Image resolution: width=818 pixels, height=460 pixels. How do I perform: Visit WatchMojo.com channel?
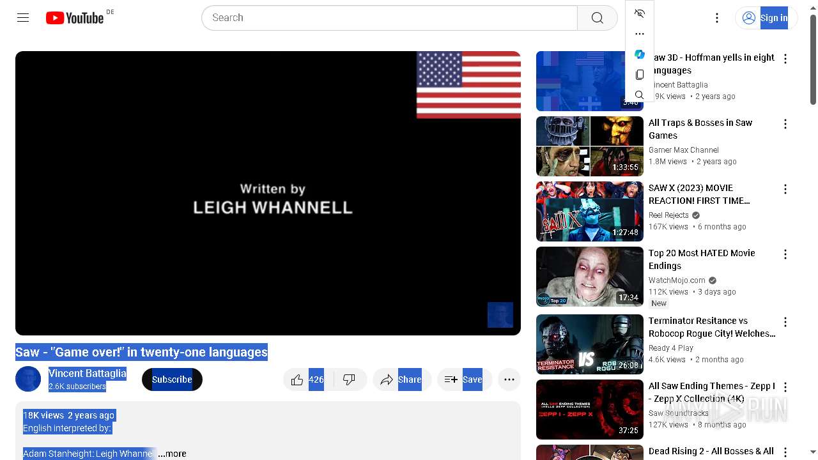click(x=677, y=280)
